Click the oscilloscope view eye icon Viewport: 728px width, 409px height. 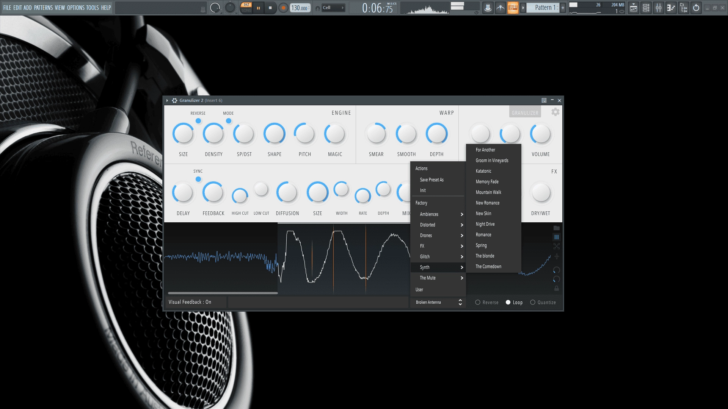pos(476,12)
